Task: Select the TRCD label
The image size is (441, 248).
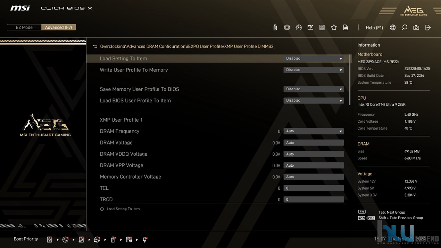Action: (x=106, y=199)
